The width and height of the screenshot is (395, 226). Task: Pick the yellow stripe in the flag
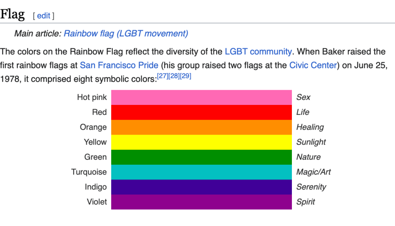(x=201, y=142)
